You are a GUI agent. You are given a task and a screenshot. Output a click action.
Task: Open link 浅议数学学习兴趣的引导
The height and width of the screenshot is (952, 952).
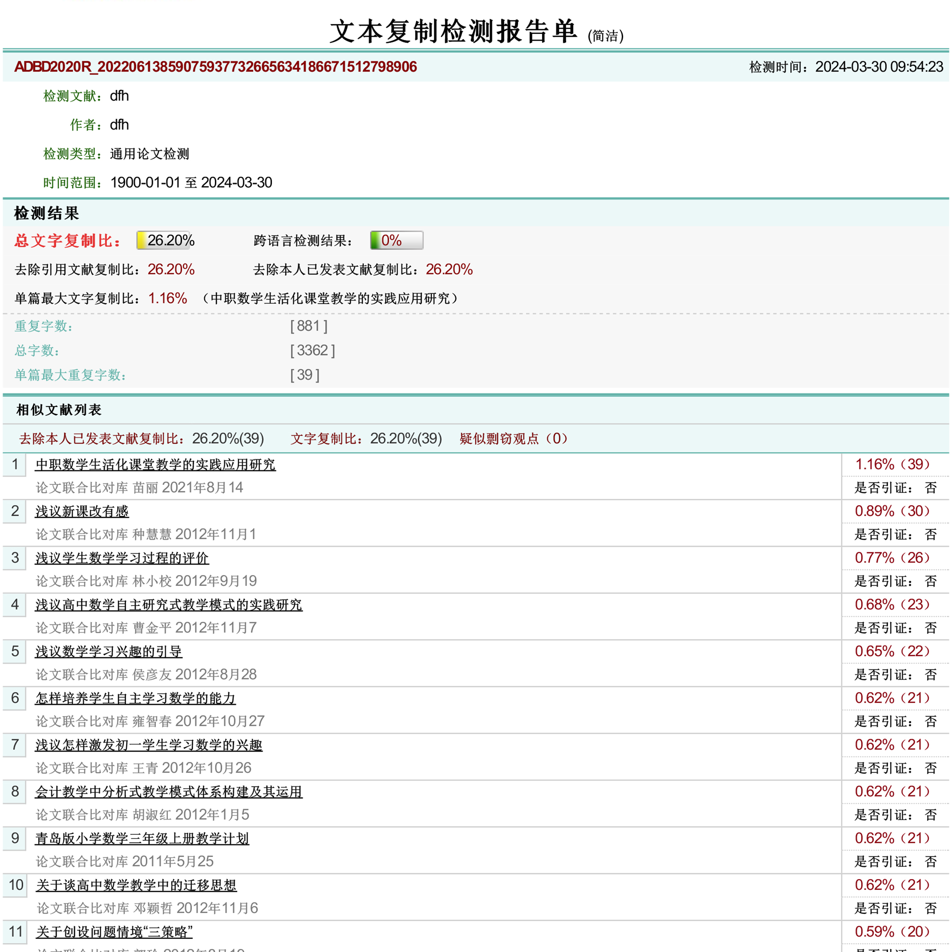pos(108,651)
